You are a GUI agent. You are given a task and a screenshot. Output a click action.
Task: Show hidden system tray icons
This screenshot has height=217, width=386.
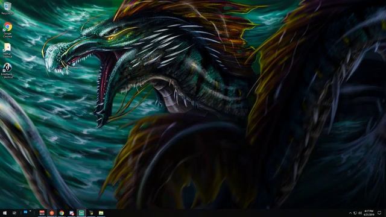pos(350,213)
